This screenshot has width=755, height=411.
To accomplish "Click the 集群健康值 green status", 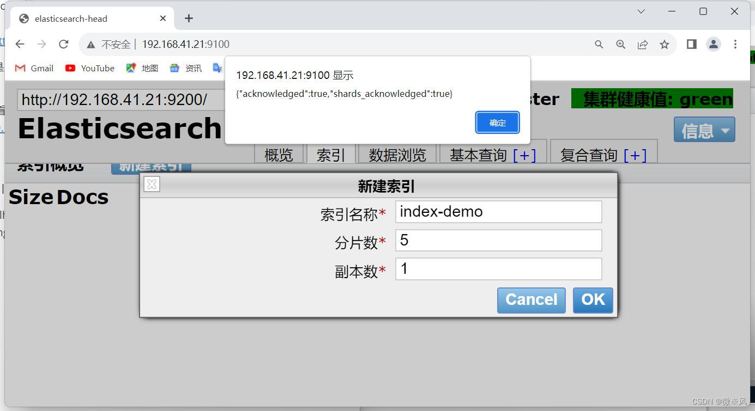I will click(x=652, y=99).
